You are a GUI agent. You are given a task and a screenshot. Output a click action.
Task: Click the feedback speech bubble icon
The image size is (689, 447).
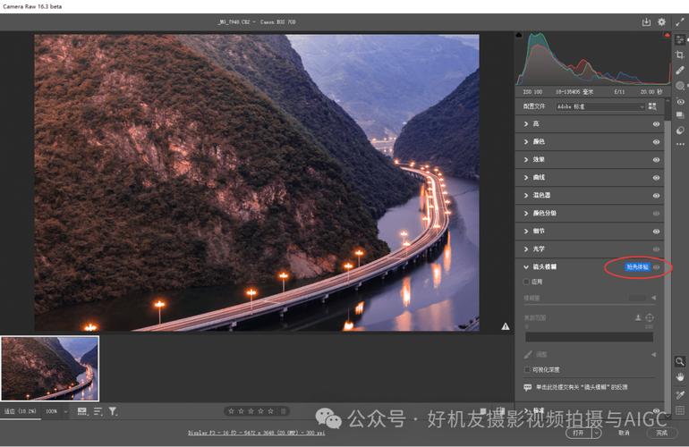click(527, 387)
